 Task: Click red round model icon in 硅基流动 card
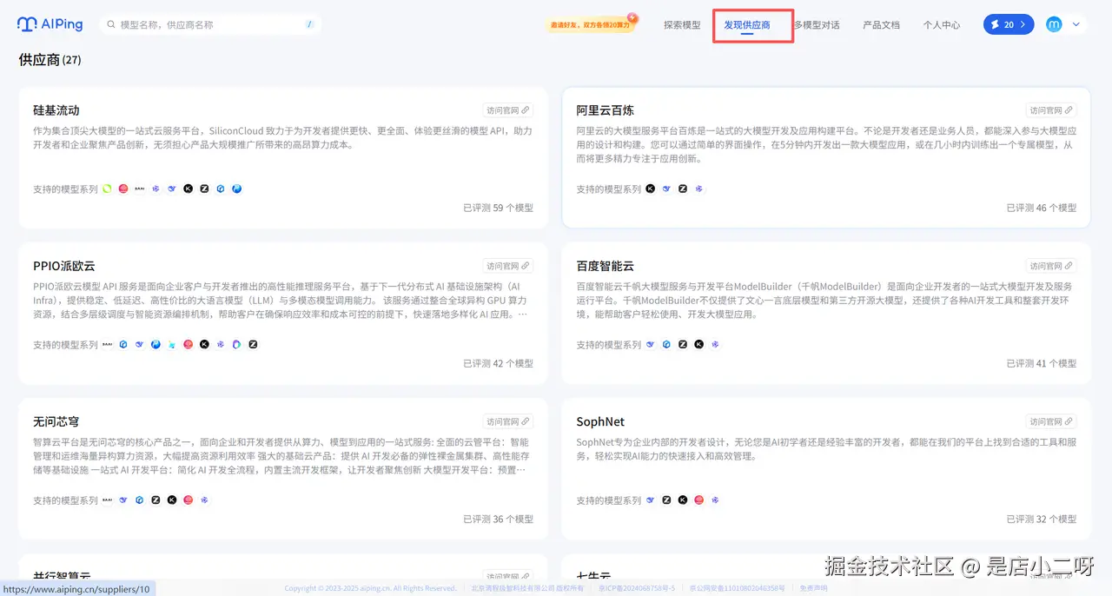coord(123,189)
